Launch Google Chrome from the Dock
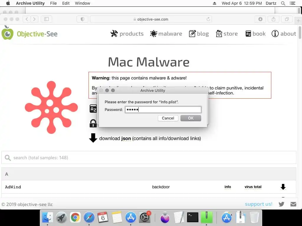302x226 pixels. coord(75,217)
